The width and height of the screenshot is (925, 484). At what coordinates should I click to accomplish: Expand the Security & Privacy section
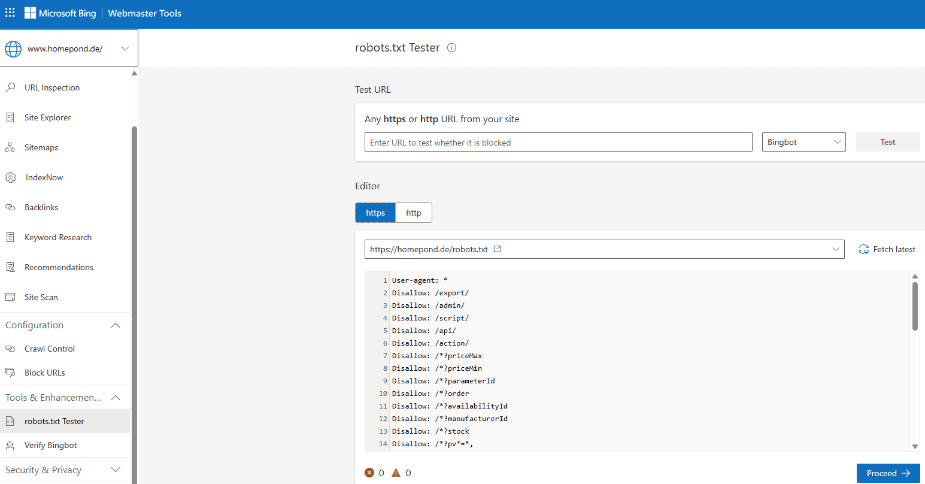point(116,470)
